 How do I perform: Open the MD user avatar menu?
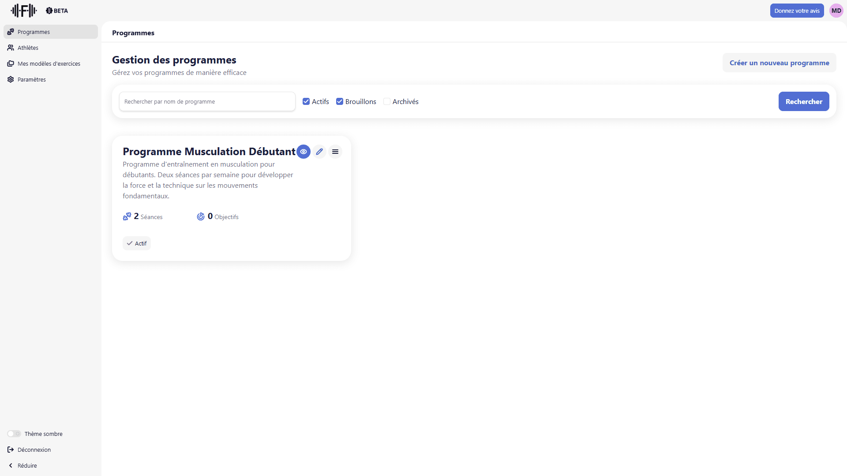tap(836, 11)
